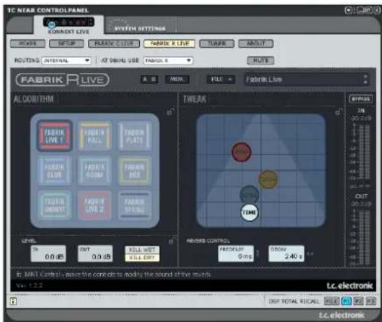Toggle Kill Wet
The image size is (382, 322).
click(142, 250)
